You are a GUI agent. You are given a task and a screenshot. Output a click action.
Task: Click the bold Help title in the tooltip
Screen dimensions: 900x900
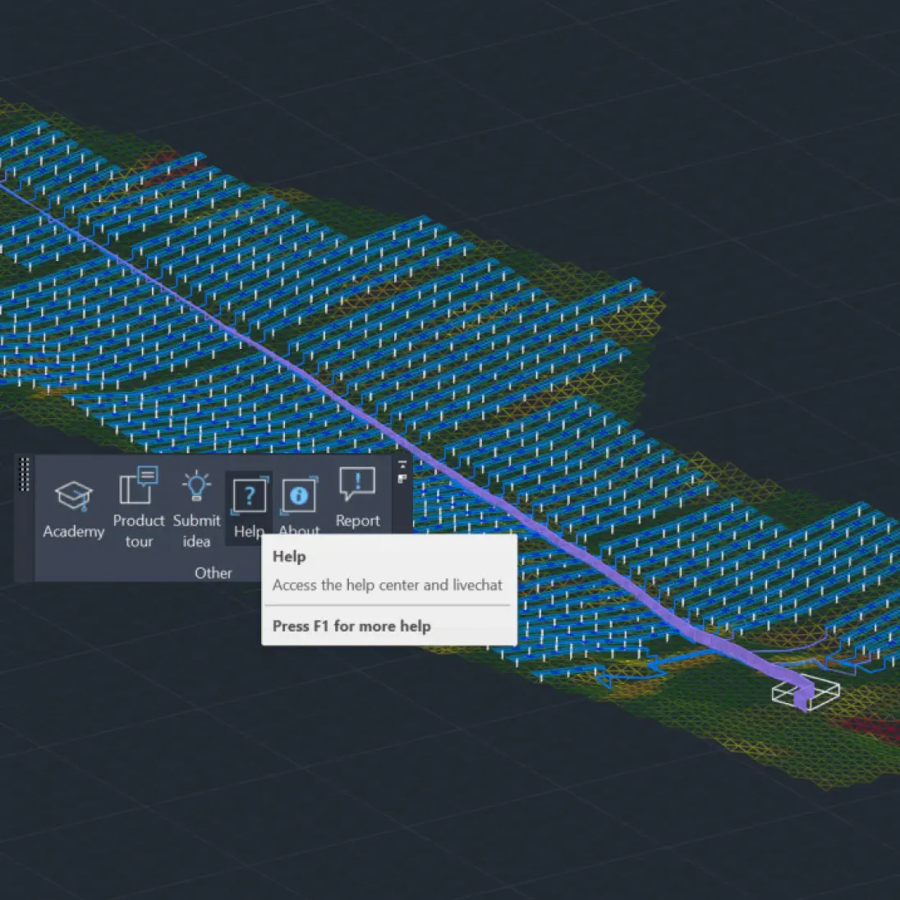click(x=289, y=557)
